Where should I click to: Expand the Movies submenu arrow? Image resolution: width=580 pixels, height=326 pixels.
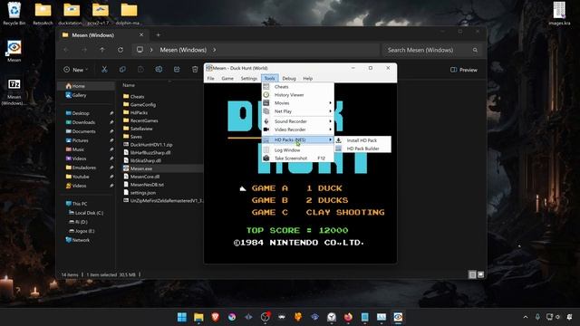tap(330, 102)
